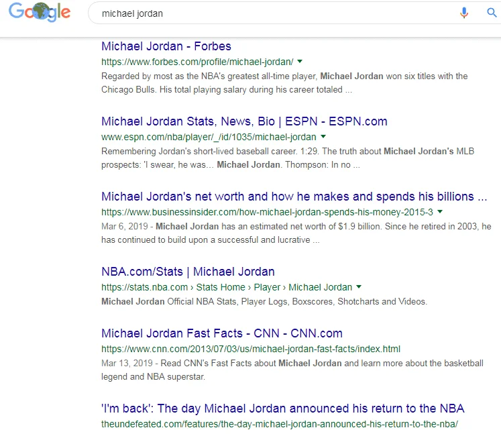The height and width of the screenshot is (434, 501).
Task: Open Michael Jordan's net worth article link
Action: click(294, 197)
